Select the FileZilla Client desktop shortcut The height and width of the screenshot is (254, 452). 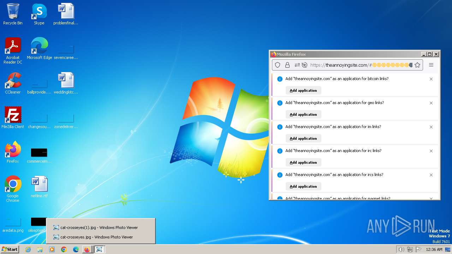pyautogui.click(x=13, y=118)
